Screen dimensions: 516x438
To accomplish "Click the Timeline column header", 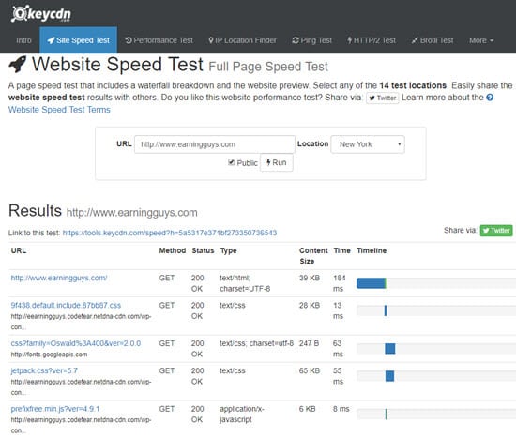I will 372,250.
